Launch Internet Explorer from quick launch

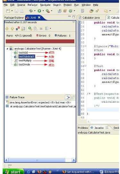(x=29, y=172)
